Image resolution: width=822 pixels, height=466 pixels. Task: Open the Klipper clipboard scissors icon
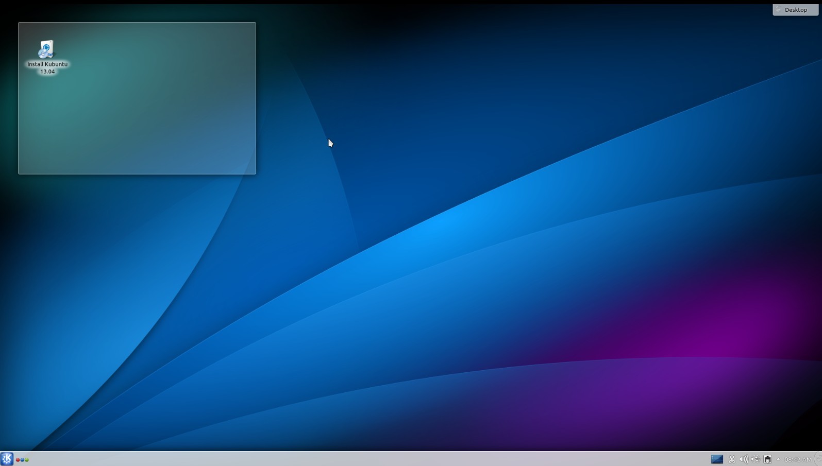pos(732,459)
